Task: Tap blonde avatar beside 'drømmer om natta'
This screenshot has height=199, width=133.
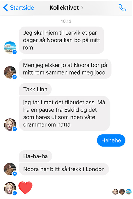Action: click(10, 124)
